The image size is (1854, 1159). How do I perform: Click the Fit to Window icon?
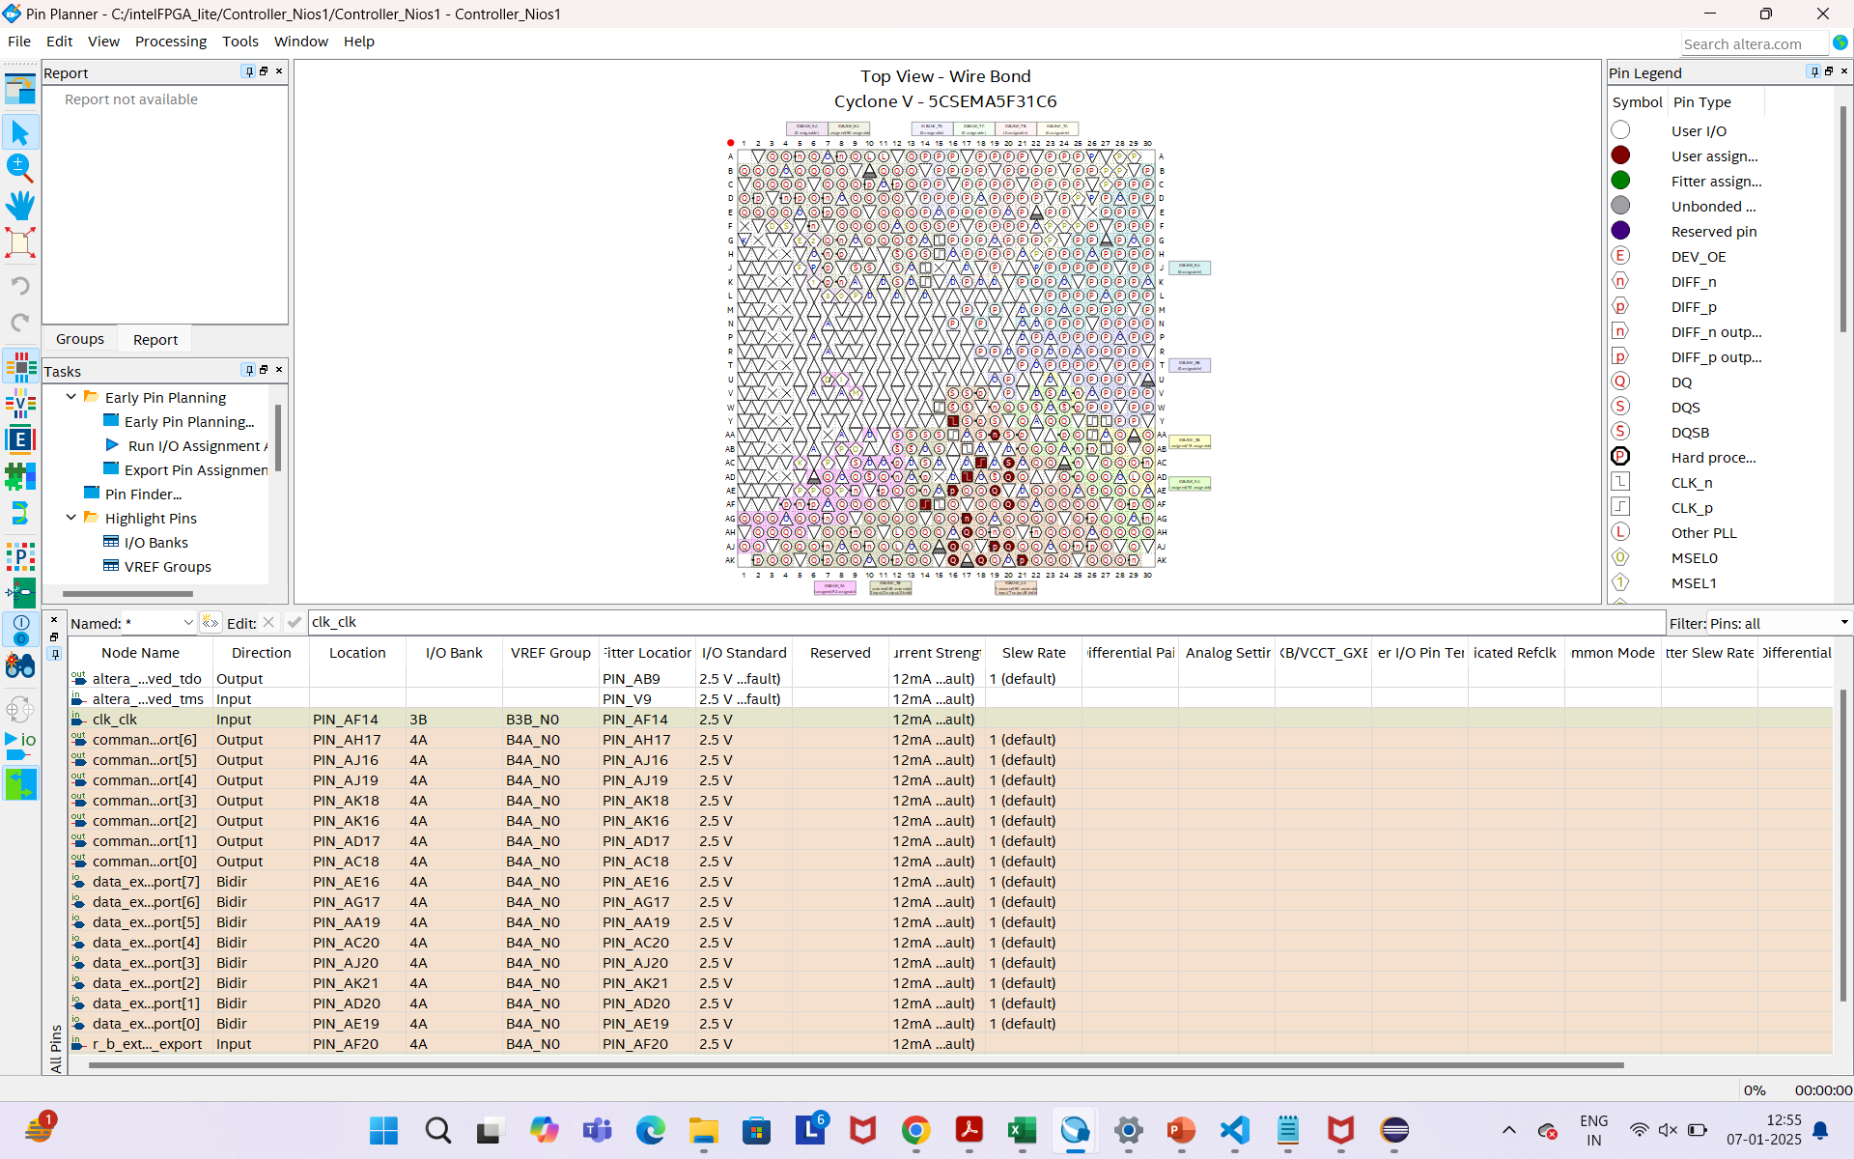point(20,242)
